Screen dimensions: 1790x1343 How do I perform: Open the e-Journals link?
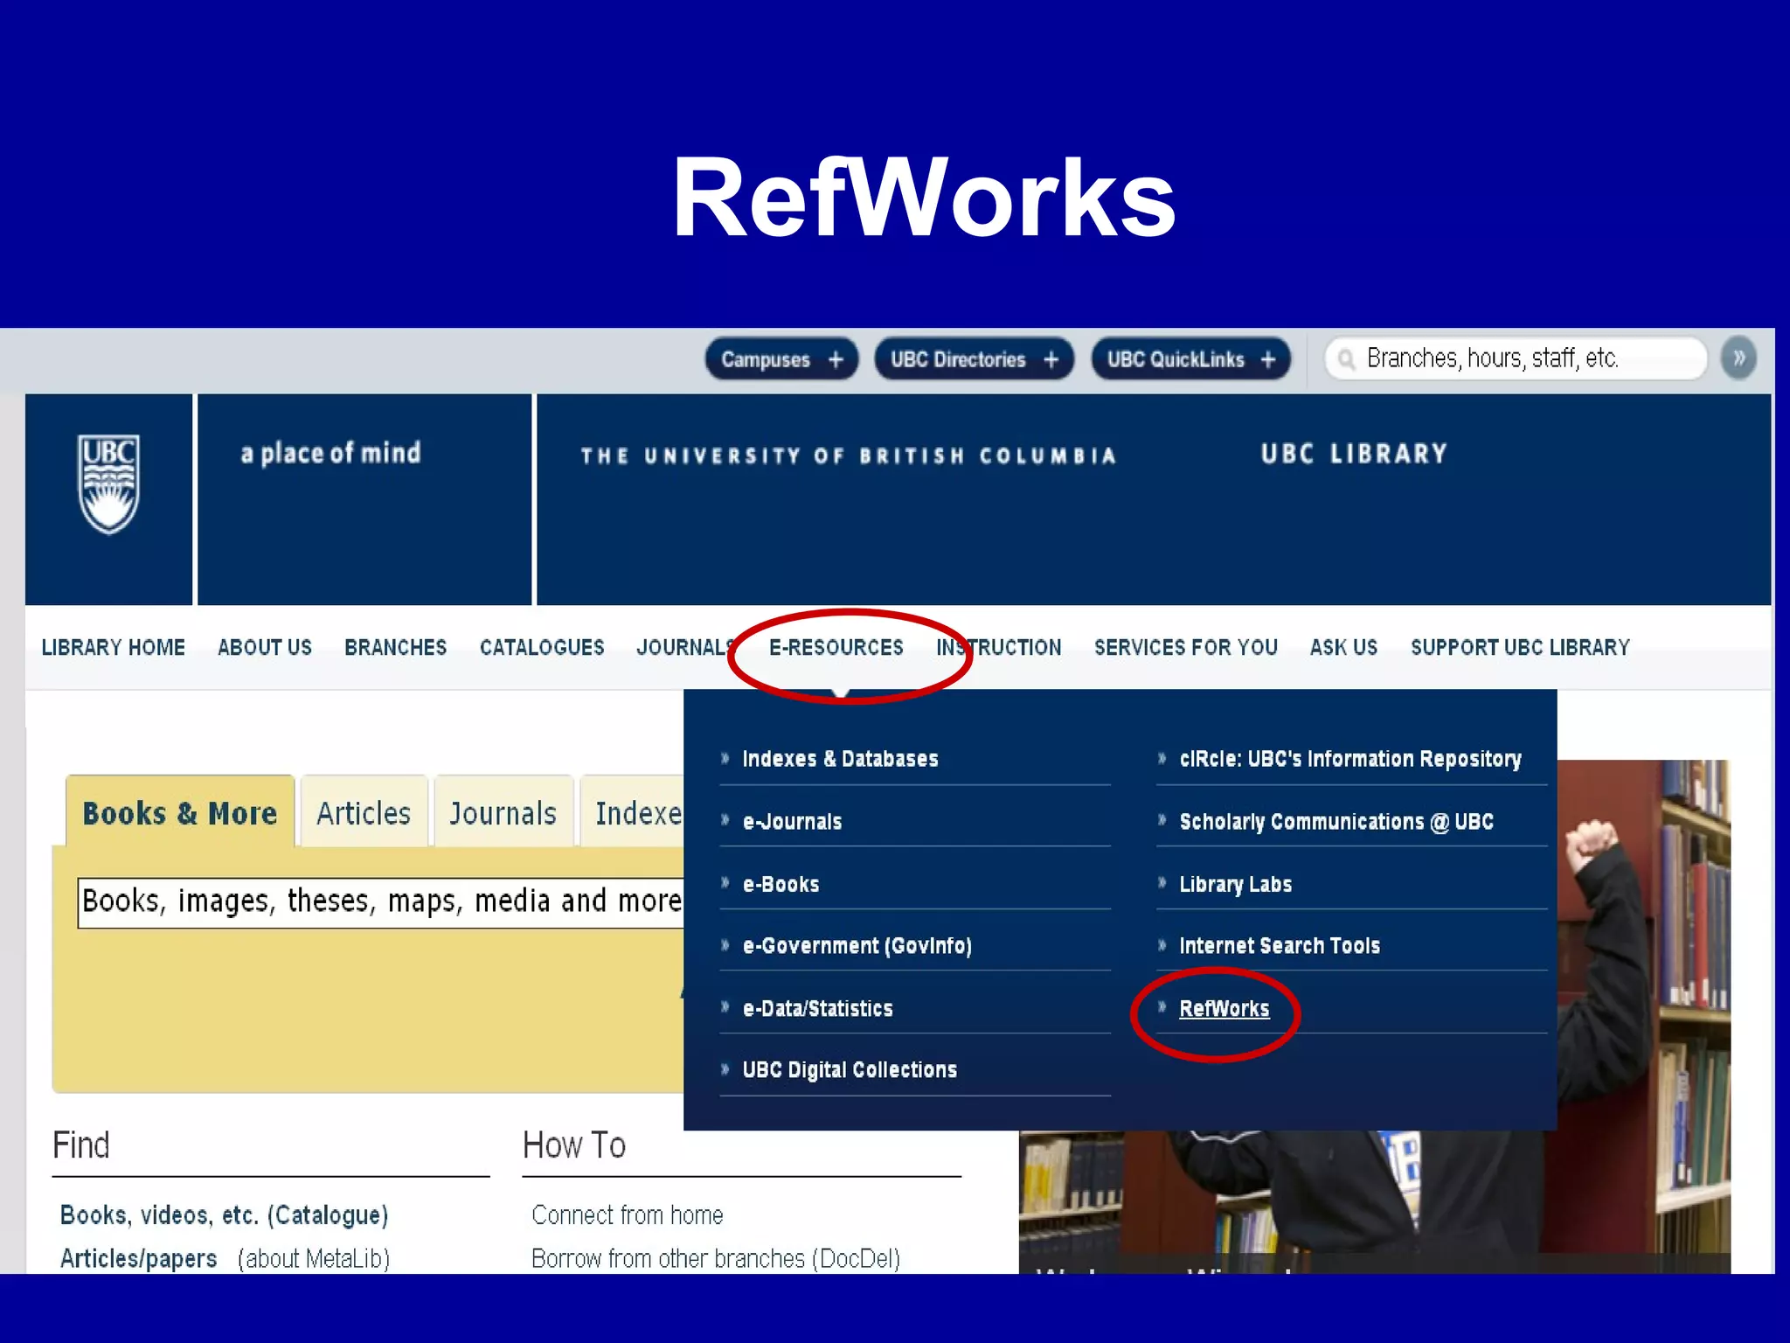coord(792,822)
